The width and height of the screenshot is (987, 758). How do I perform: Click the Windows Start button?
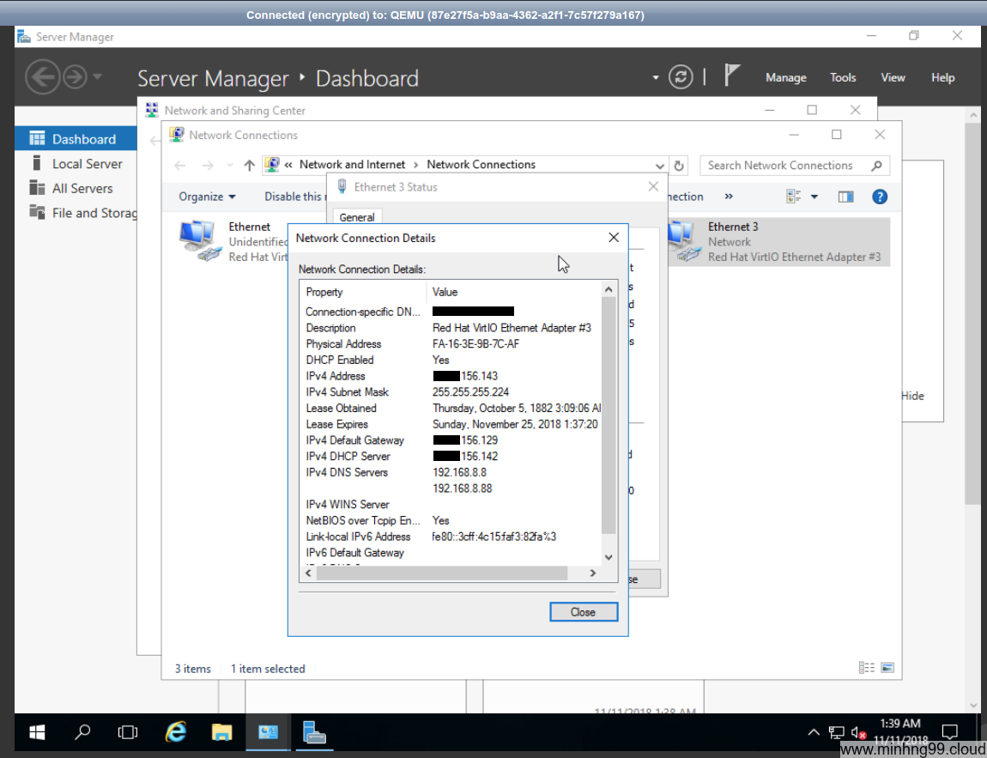pos(38,732)
